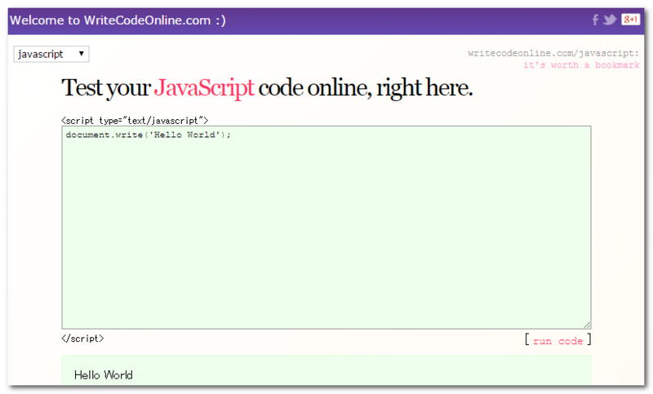Grab the textarea resize handle corner

click(x=587, y=325)
